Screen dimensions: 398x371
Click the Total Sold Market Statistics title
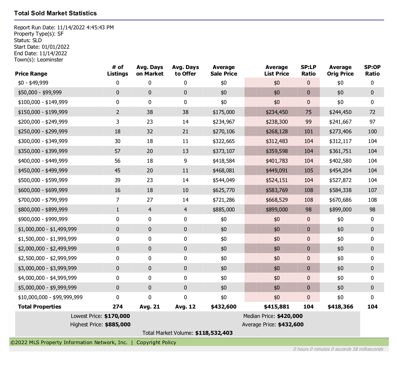[55, 13]
